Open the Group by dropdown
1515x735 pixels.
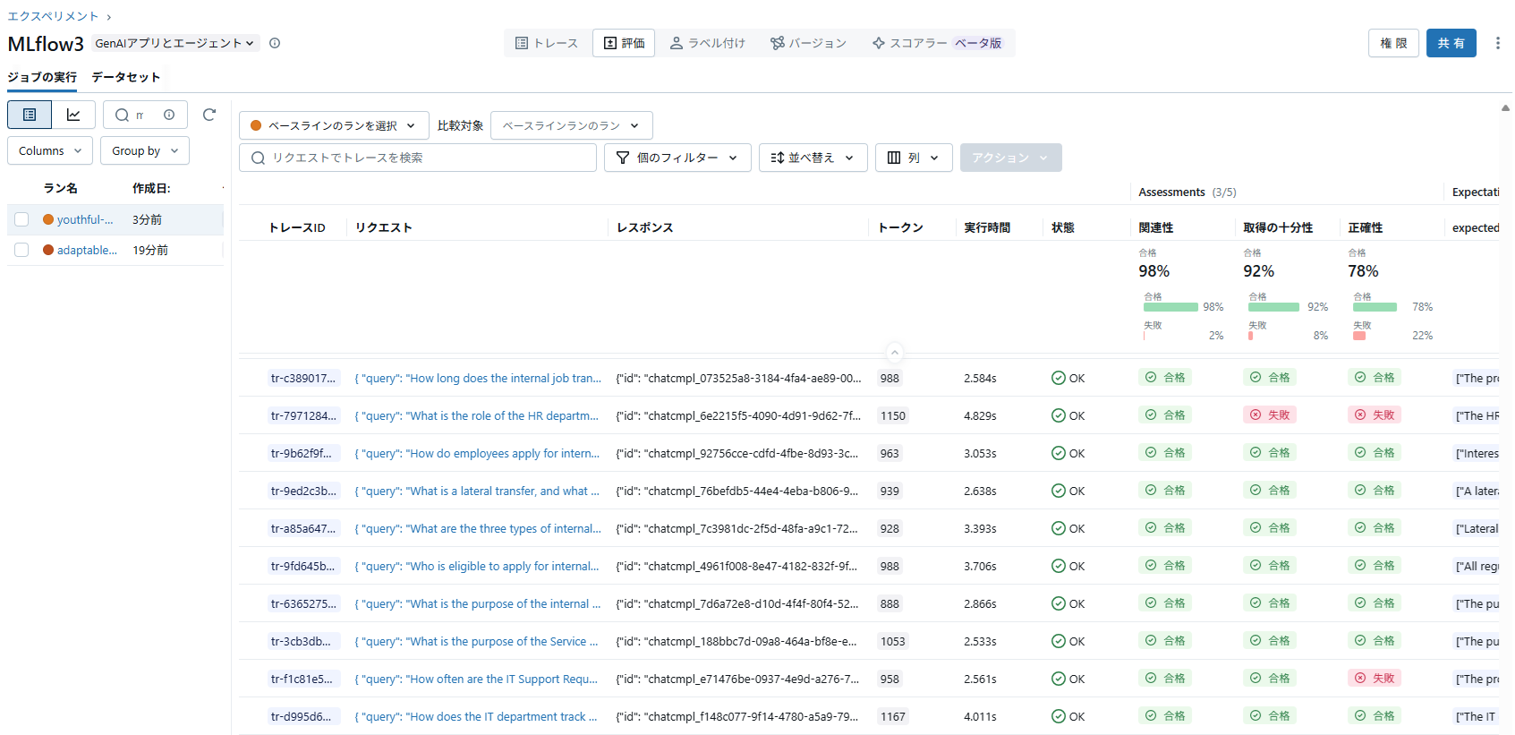[145, 150]
